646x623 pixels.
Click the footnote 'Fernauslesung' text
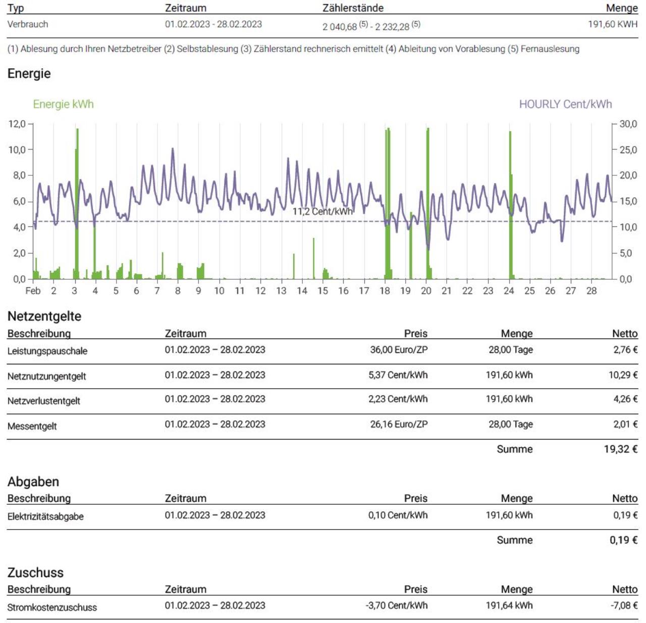tap(550, 49)
